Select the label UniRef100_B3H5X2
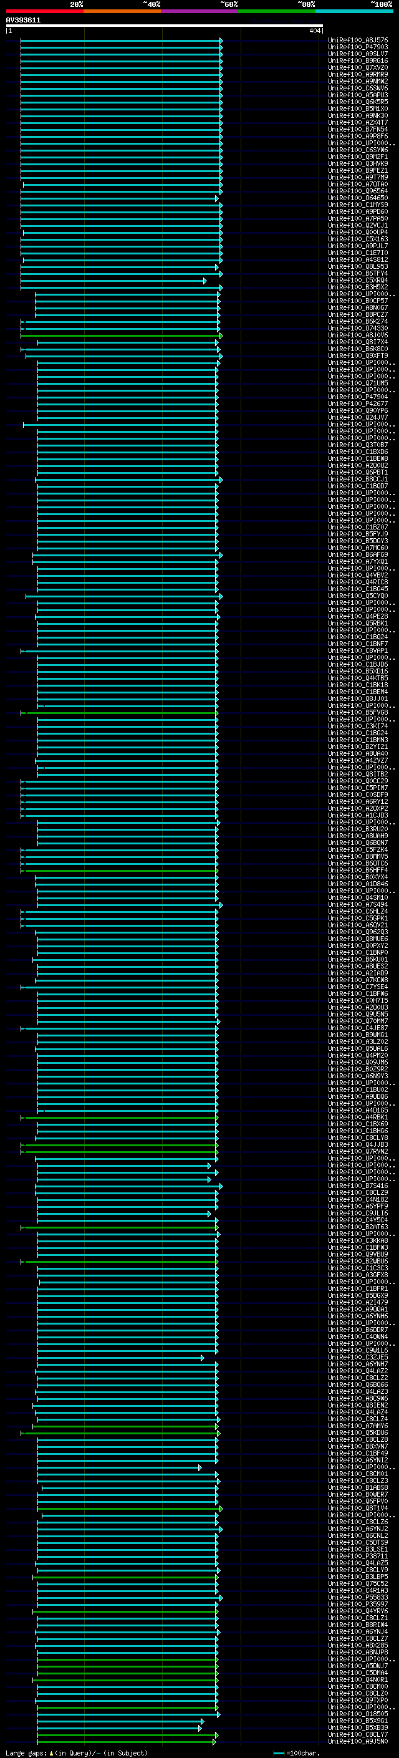This screenshot has height=1758, width=399. click(358, 287)
